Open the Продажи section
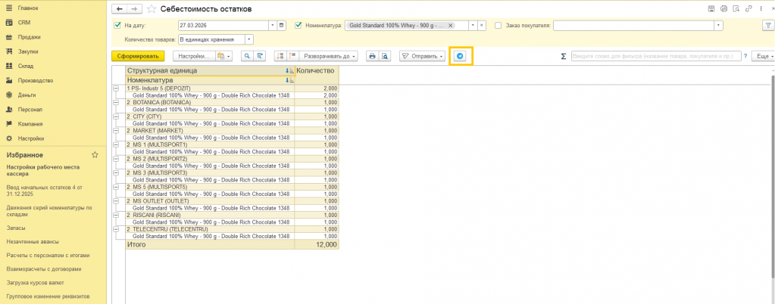775x304 pixels. (30, 37)
